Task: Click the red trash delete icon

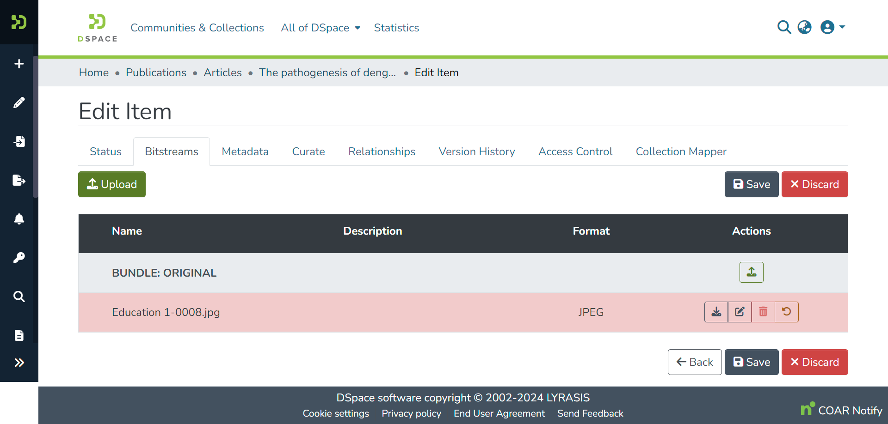Action: (763, 312)
